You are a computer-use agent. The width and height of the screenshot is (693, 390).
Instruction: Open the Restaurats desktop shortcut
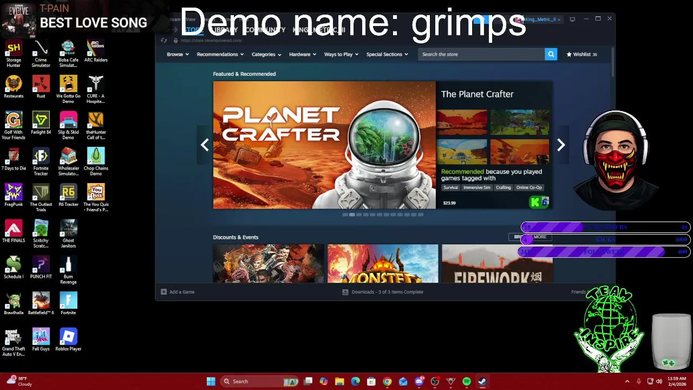coord(14,87)
